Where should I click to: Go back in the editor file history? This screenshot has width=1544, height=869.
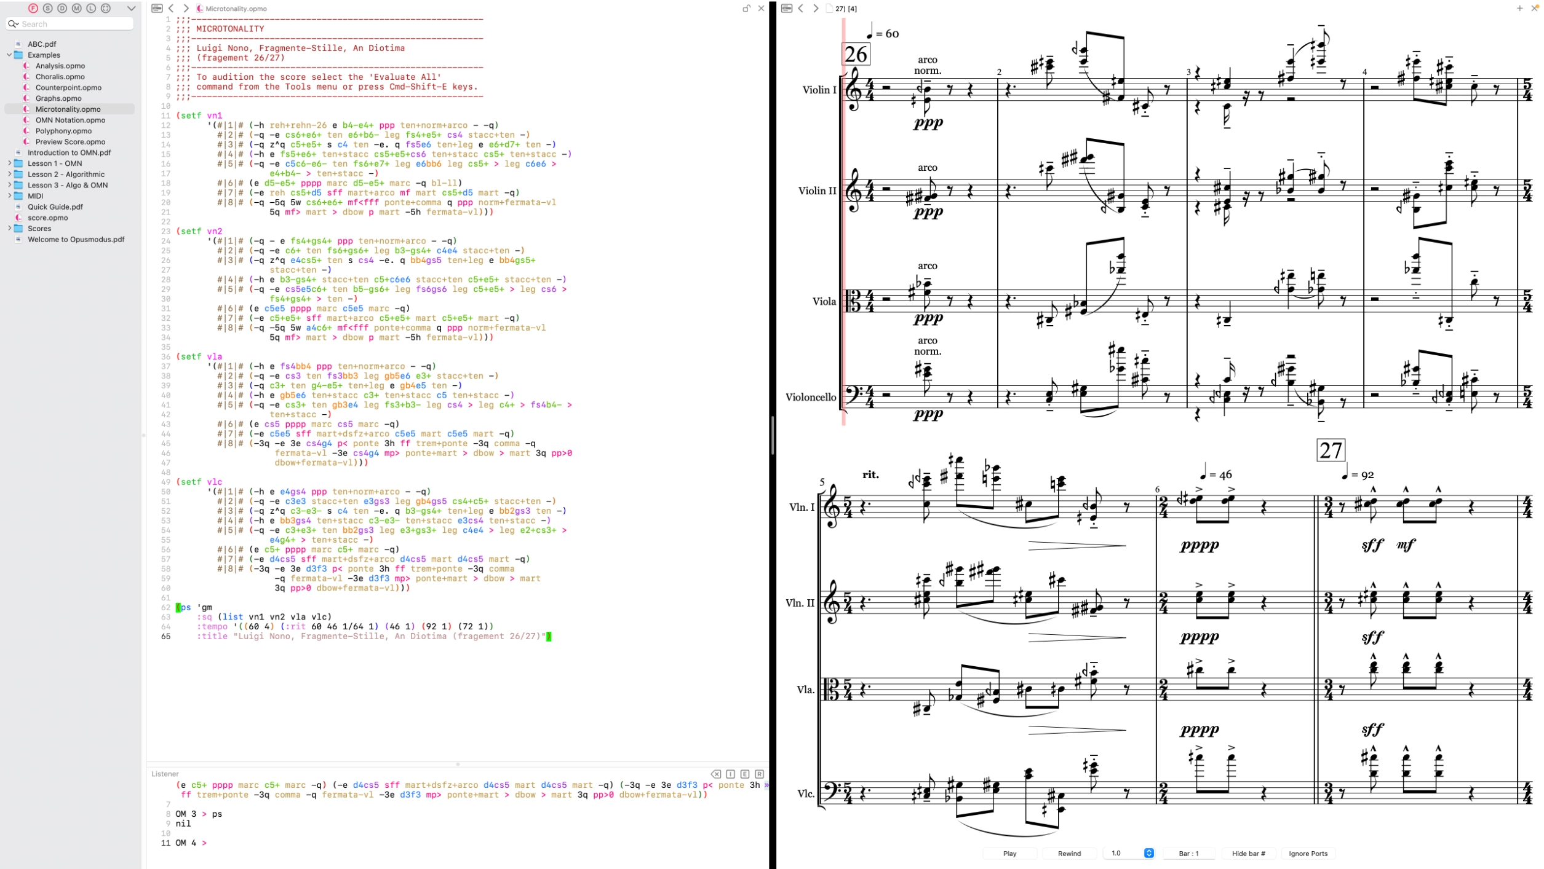(172, 8)
